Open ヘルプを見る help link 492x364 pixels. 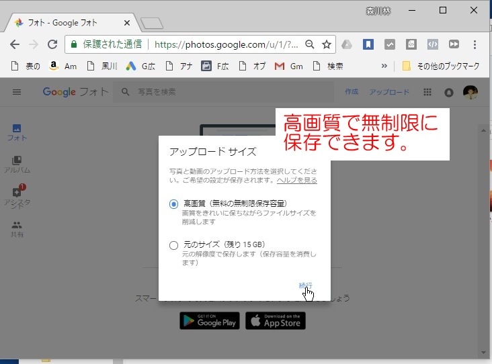pos(297,180)
